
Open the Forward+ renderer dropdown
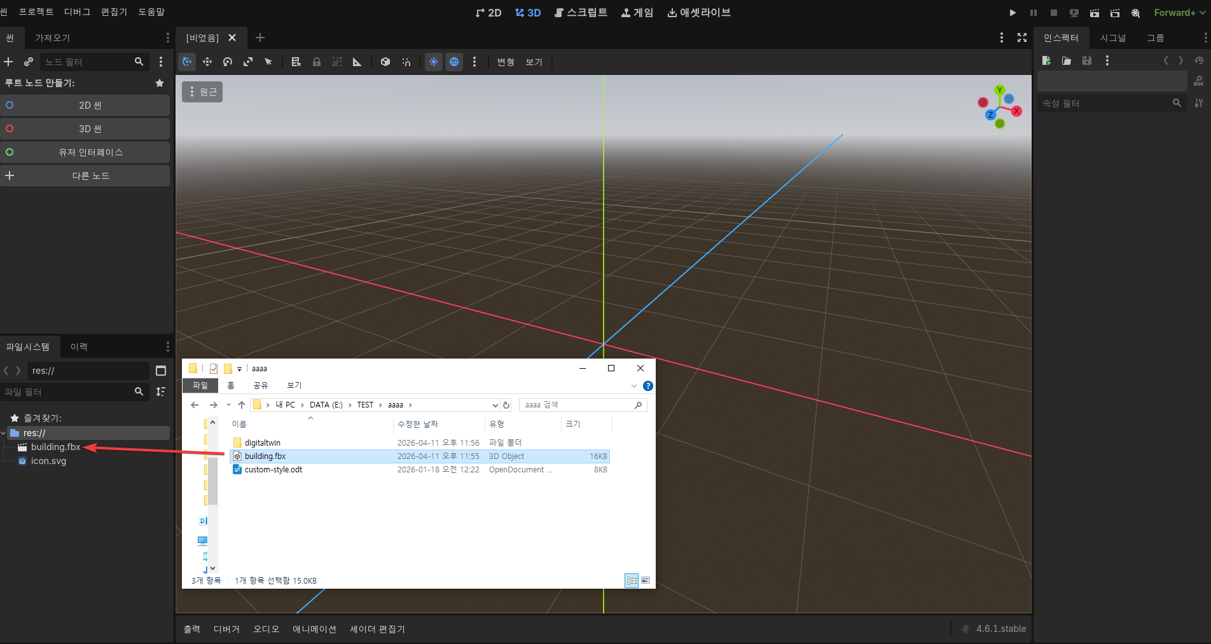pyautogui.click(x=1179, y=13)
